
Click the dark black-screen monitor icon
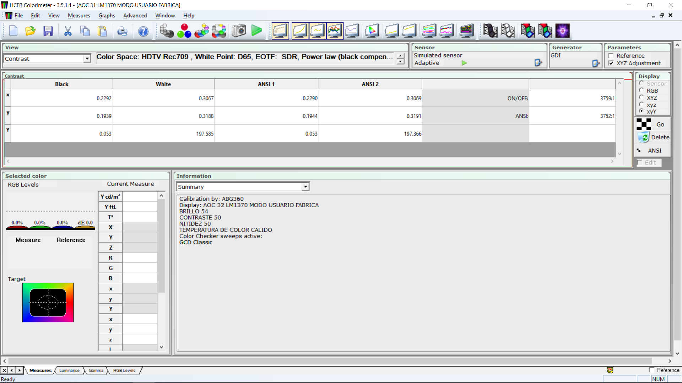click(x=466, y=31)
